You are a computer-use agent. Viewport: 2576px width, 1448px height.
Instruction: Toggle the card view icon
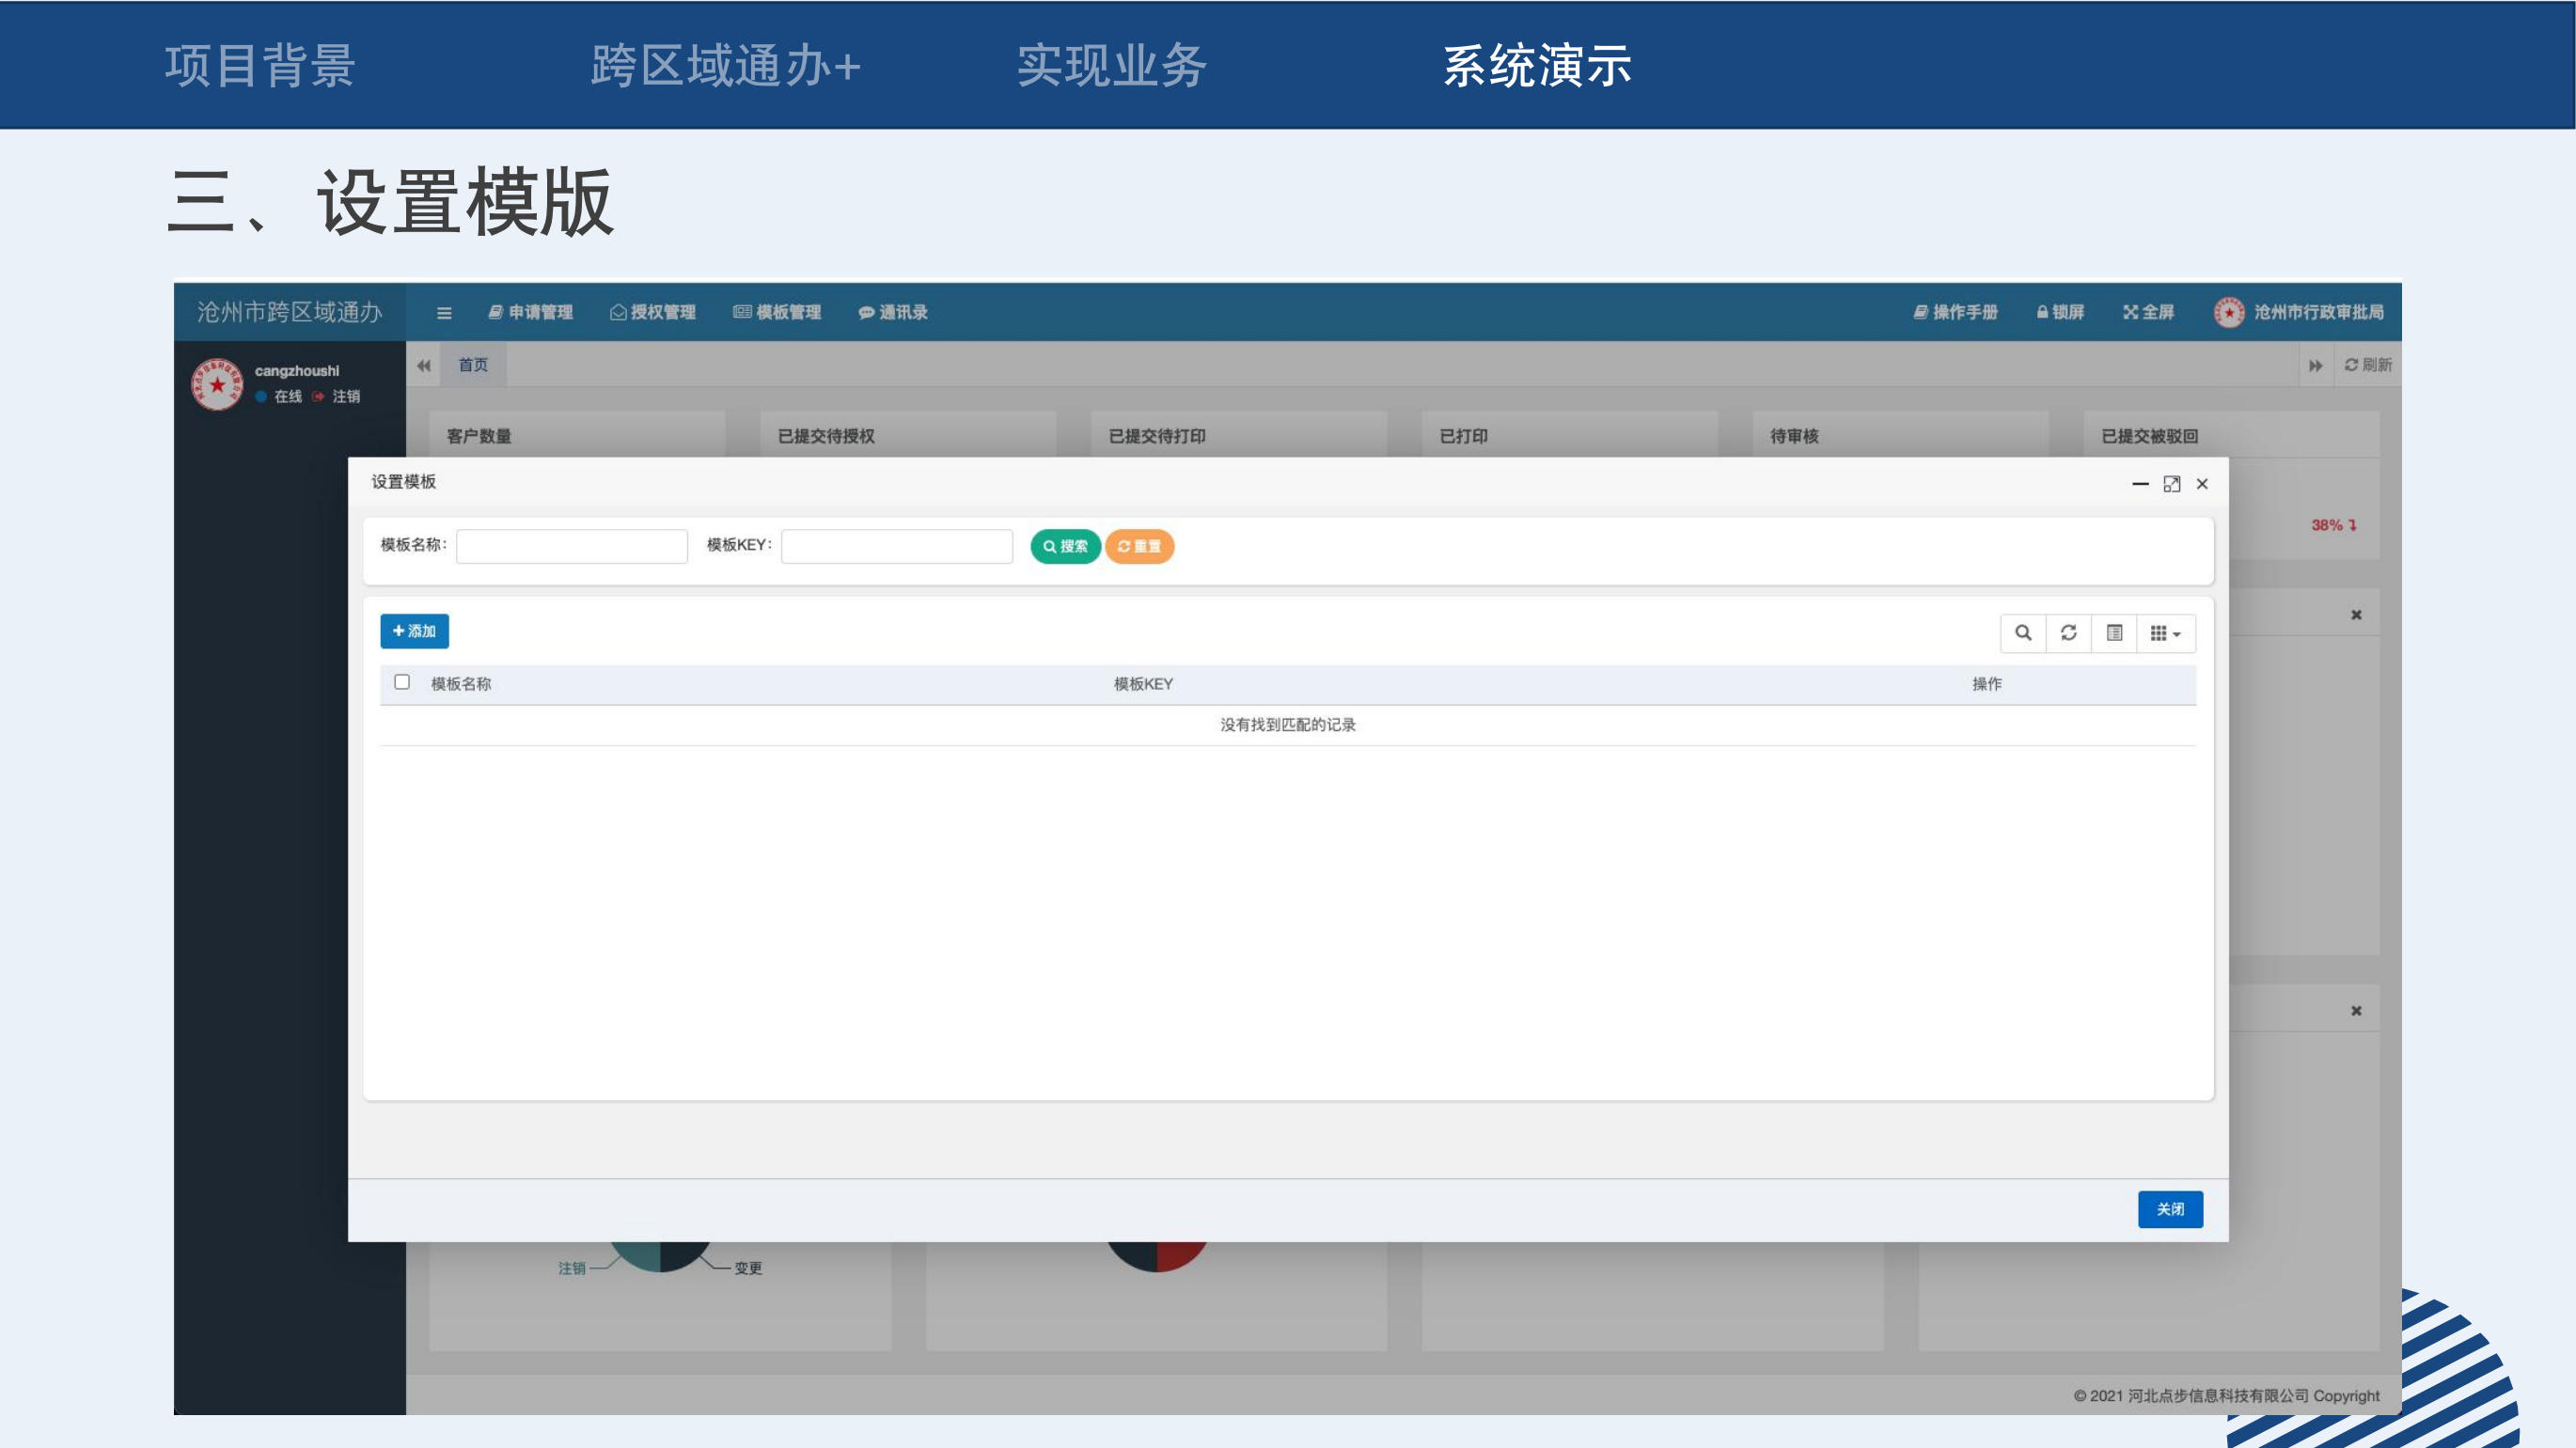coord(2114,632)
